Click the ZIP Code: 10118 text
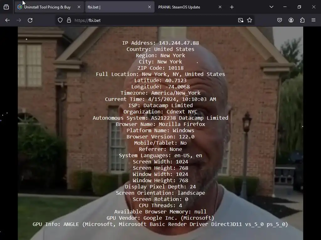 tap(160, 68)
